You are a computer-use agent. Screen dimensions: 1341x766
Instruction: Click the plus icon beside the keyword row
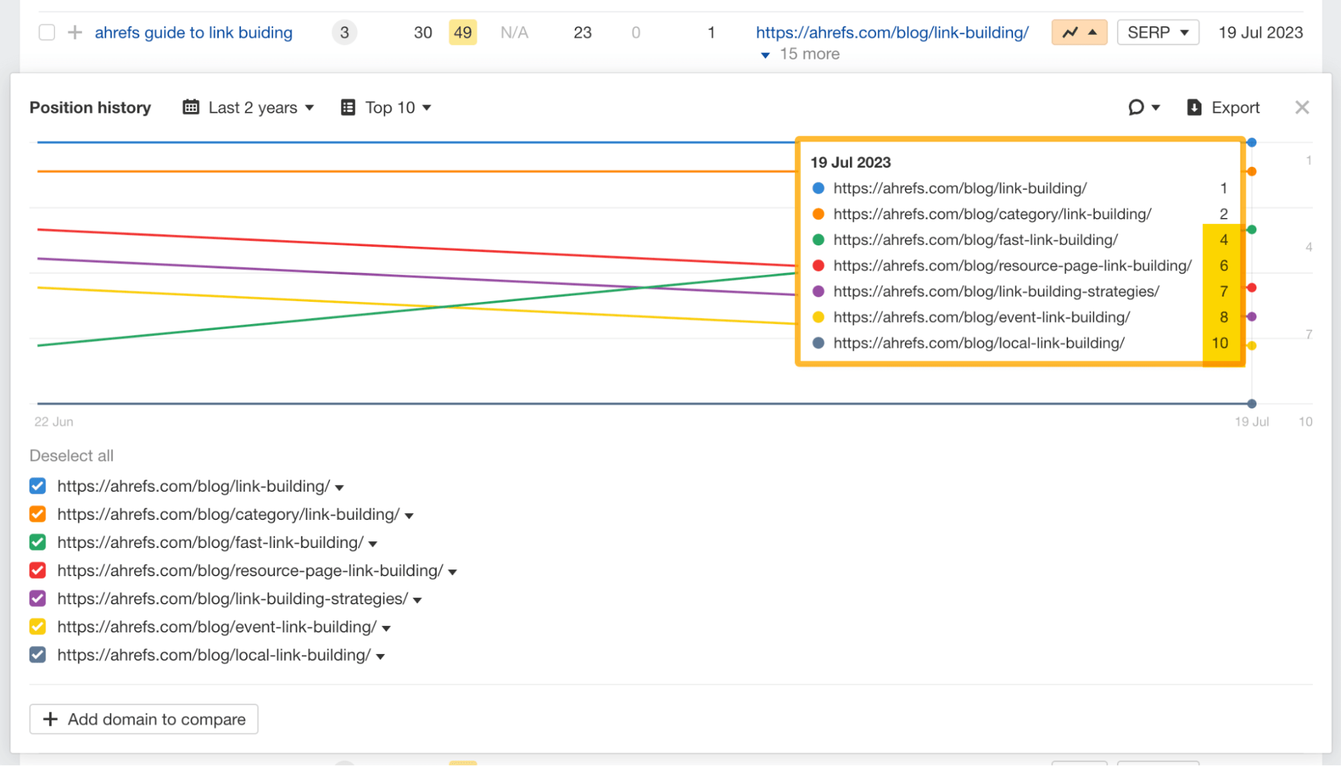click(75, 32)
